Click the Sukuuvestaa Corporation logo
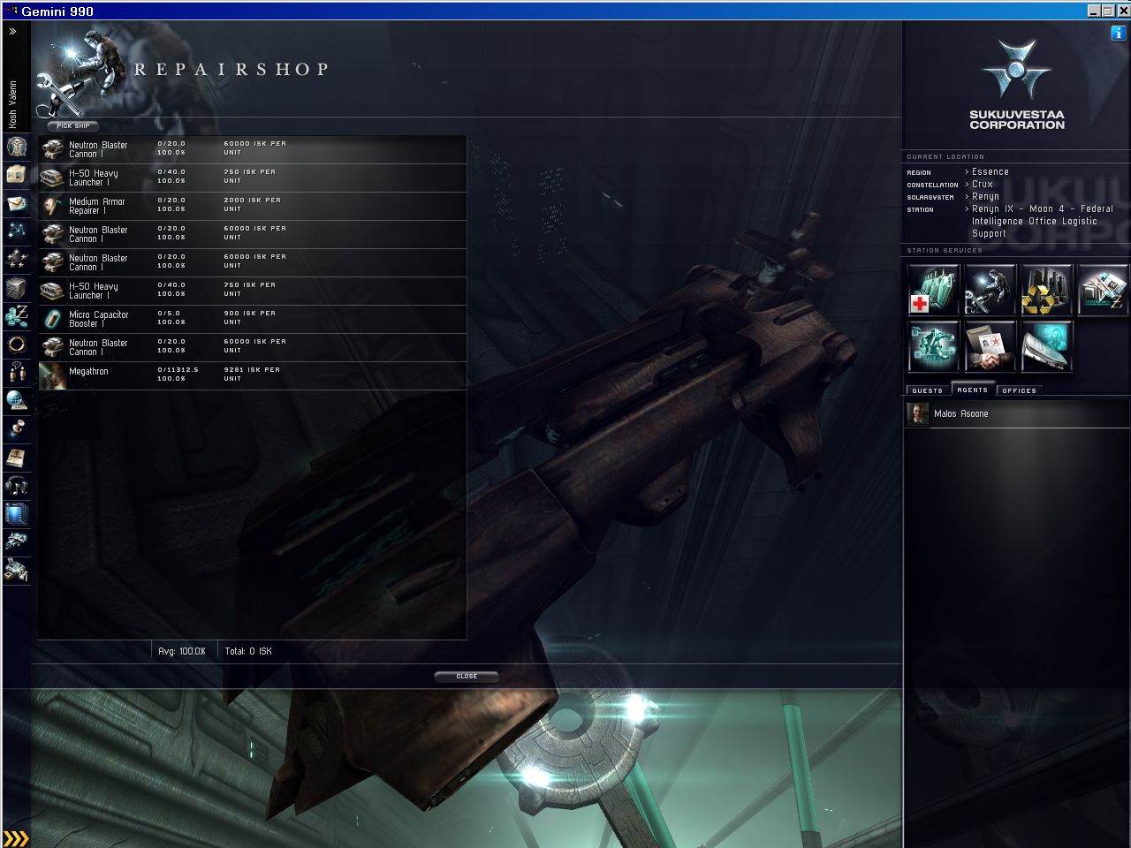This screenshot has height=848, width=1131. tap(1017, 84)
